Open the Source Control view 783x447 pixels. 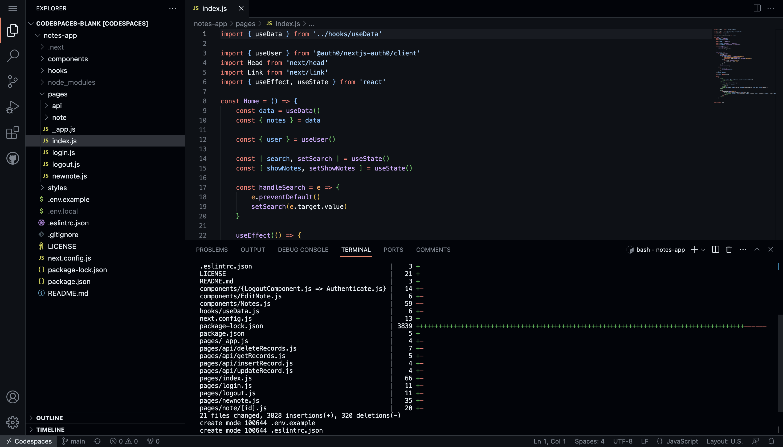coord(13,82)
